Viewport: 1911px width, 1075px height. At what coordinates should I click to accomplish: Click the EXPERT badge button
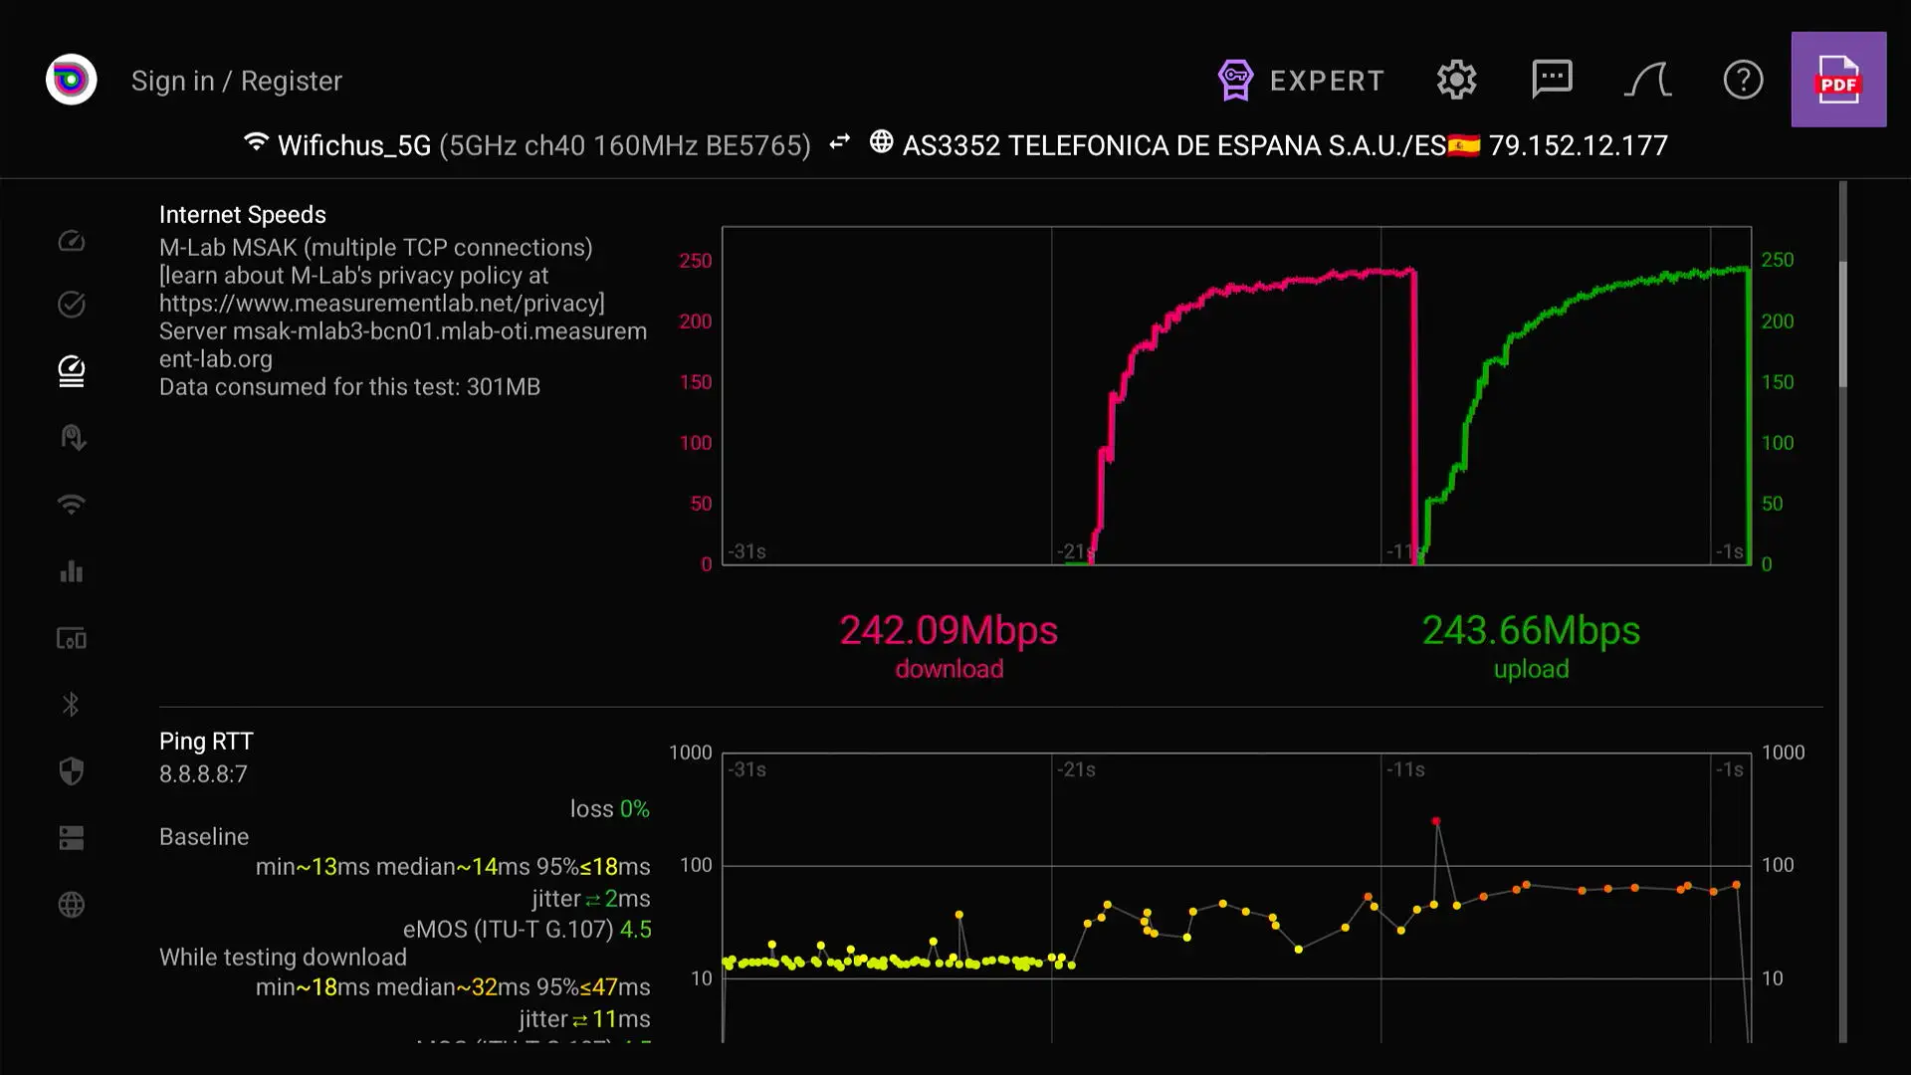point(1302,81)
